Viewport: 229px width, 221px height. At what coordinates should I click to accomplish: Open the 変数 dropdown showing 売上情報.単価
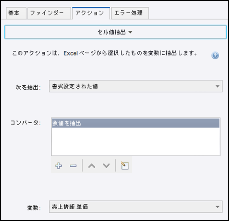click(136, 207)
